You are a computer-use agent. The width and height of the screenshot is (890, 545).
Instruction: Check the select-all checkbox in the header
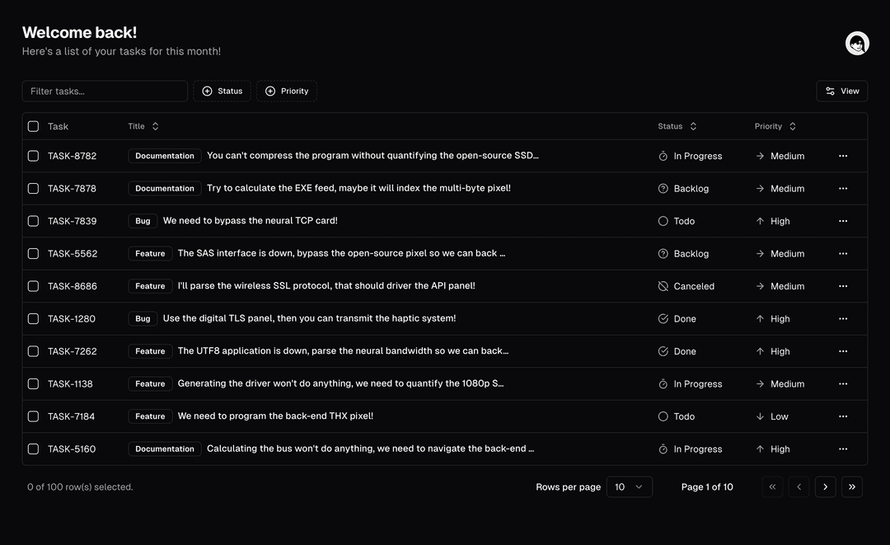(x=33, y=126)
